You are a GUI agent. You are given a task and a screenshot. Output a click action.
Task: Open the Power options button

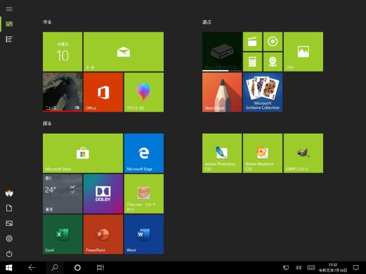[x=9, y=254]
